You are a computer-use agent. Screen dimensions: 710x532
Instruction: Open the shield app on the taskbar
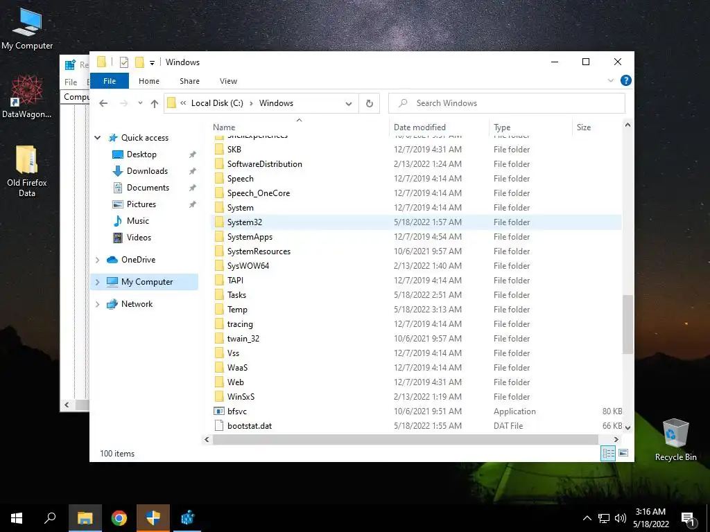click(x=153, y=518)
